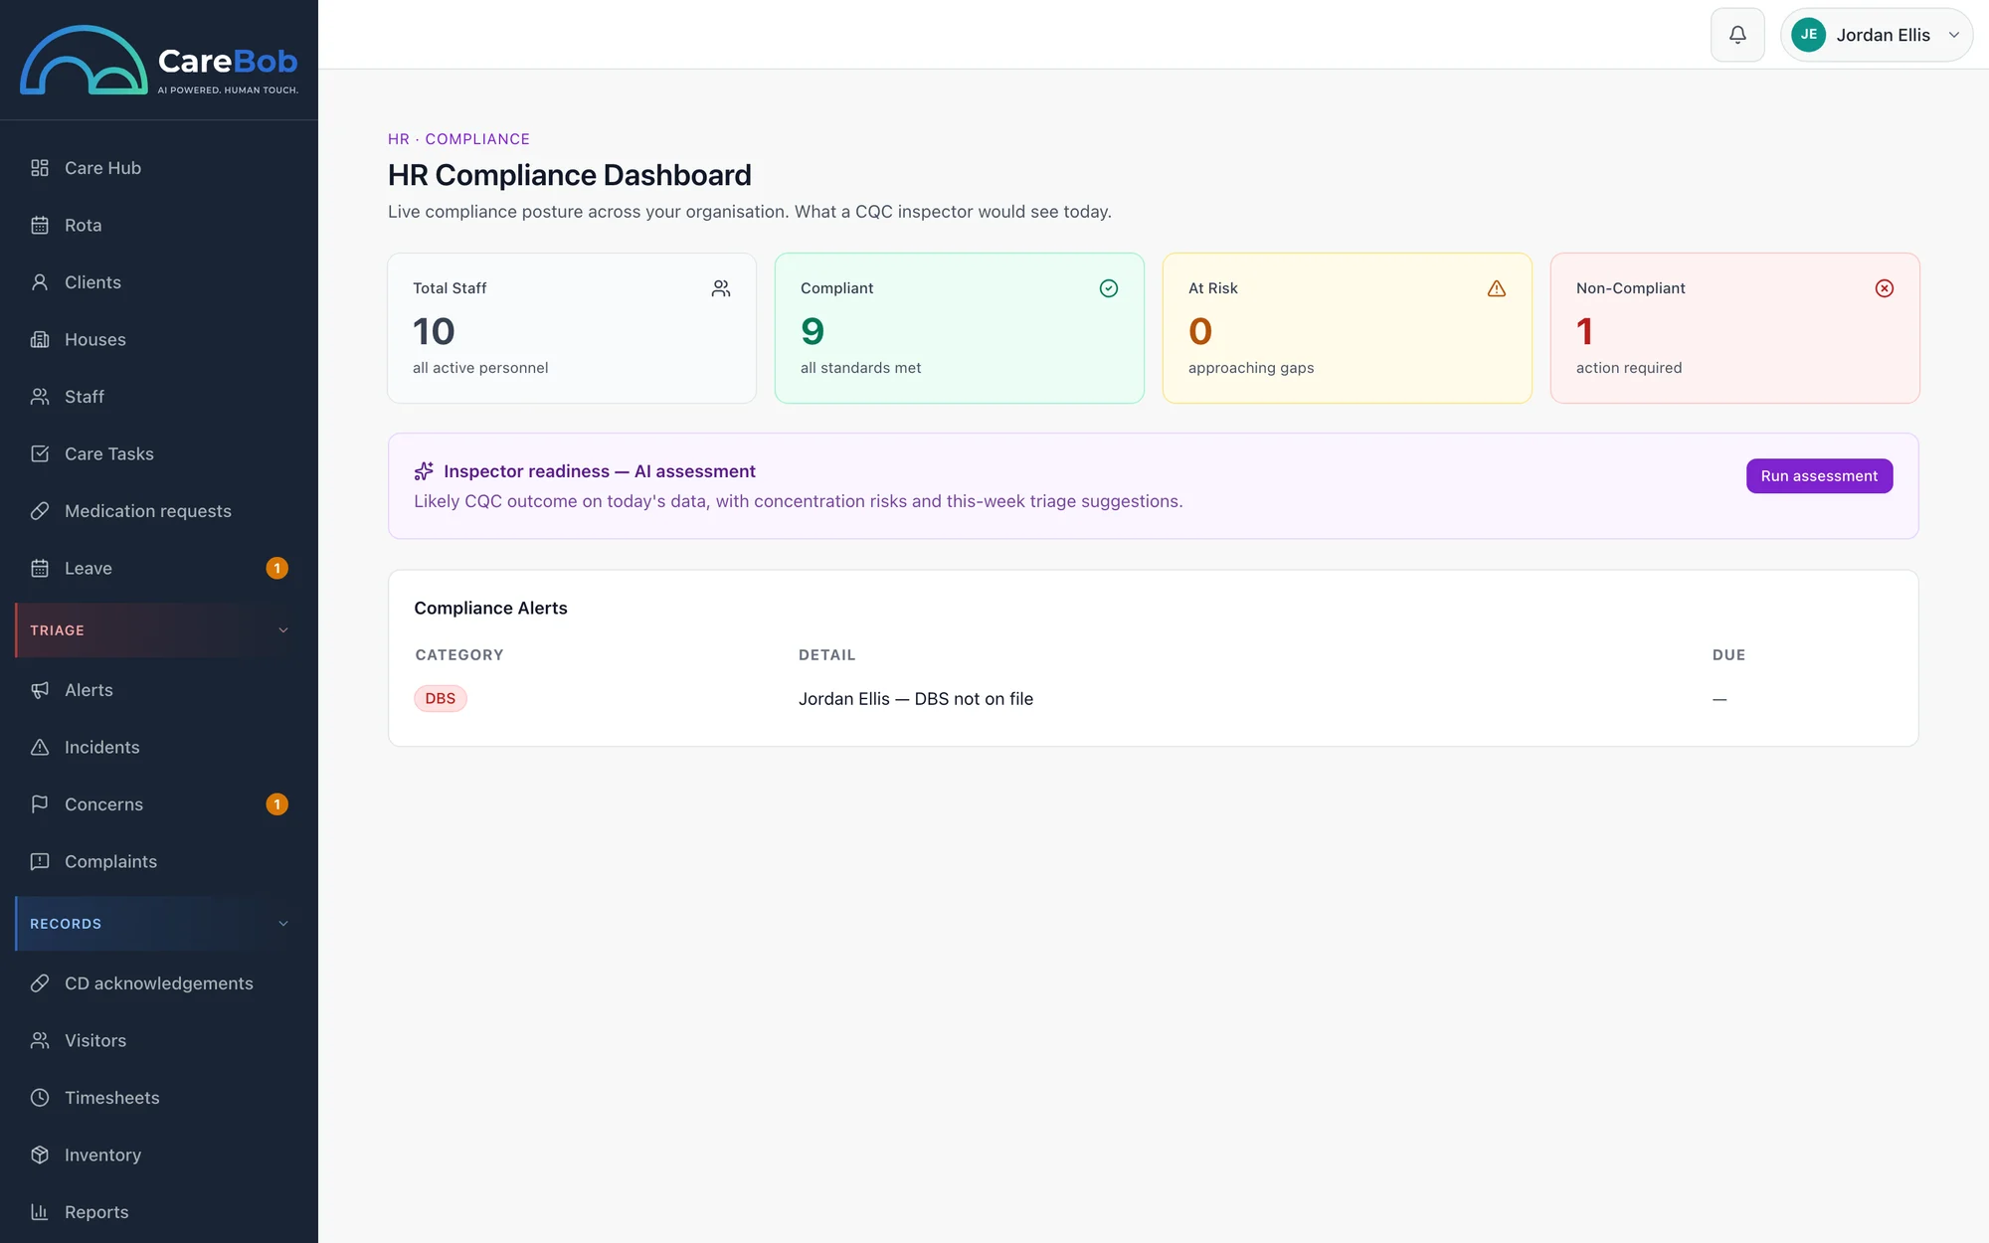Screen dimensions: 1989x1243
Task: Click the Compliant check circle icon
Action: click(1109, 288)
